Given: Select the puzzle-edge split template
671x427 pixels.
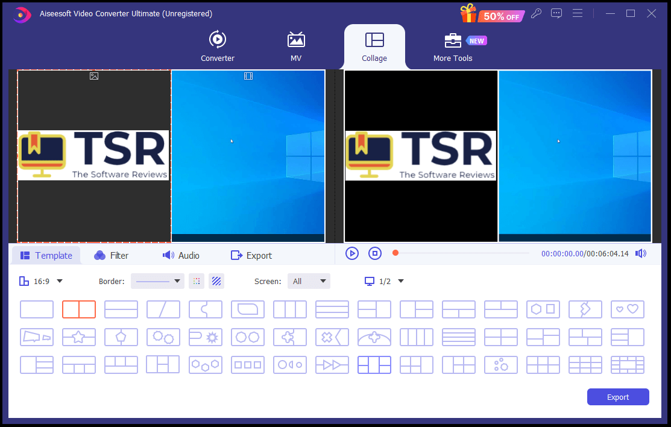Looking at the screenshot, I should click(206, 309).
